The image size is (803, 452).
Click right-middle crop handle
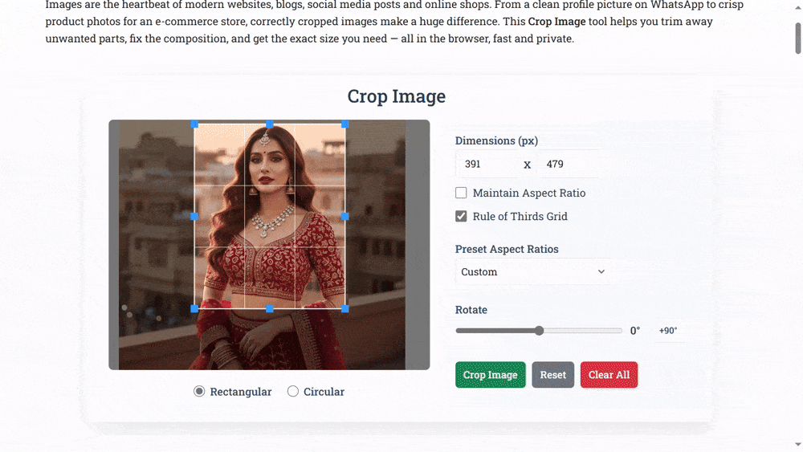(345, 217)
